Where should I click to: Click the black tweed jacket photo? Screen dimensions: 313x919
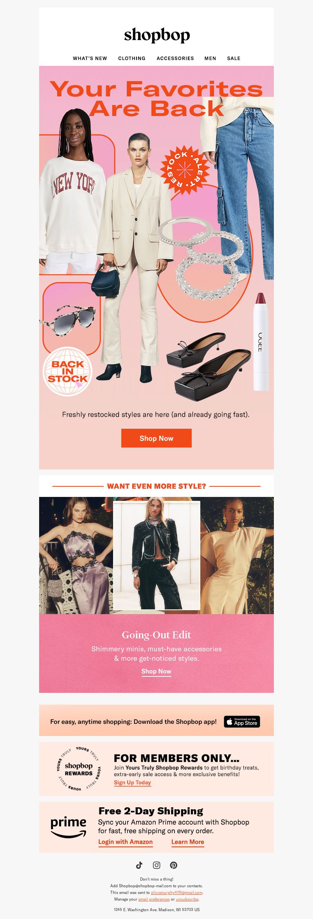point(156,555)
